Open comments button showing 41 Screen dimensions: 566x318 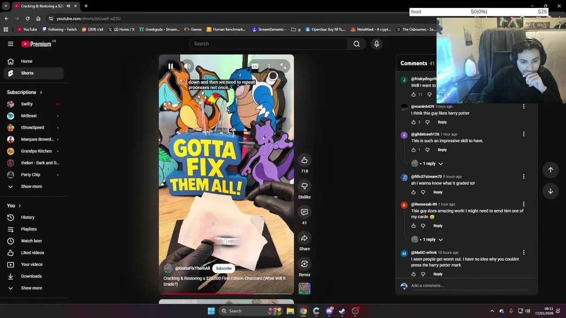click(x=304, y=212)
